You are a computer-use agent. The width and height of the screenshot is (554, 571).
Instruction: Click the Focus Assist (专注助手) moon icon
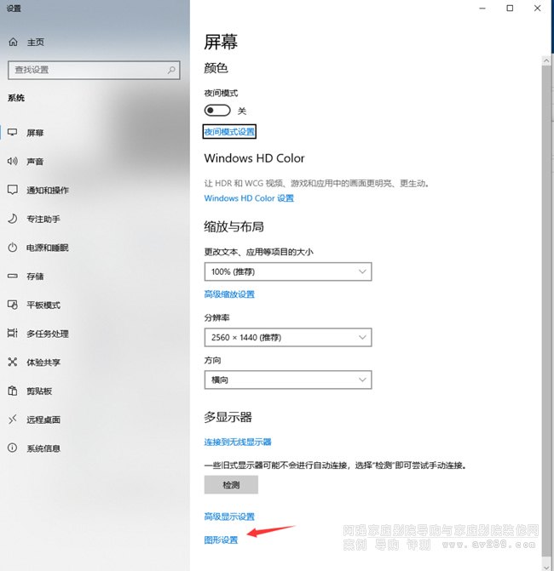pyautogui.click(x=13, y=219)
